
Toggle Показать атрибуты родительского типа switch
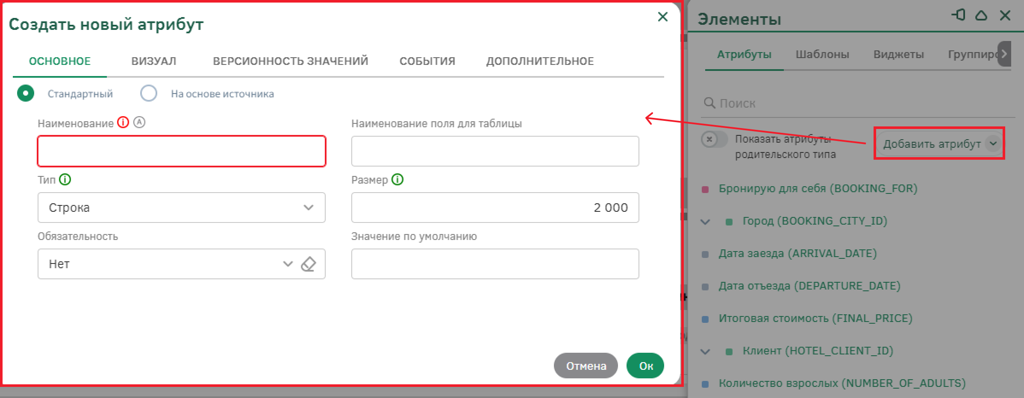click(714, 139)
